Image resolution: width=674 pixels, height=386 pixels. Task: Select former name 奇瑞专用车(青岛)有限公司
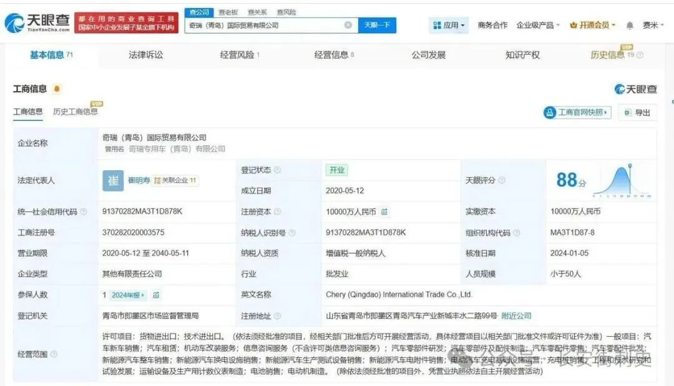(x=177, y=149)
